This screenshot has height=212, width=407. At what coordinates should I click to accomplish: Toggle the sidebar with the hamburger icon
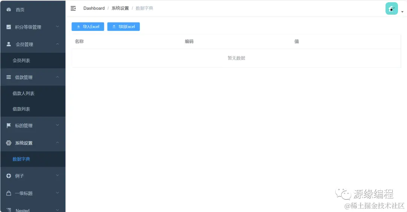click(x=73, y=8)
